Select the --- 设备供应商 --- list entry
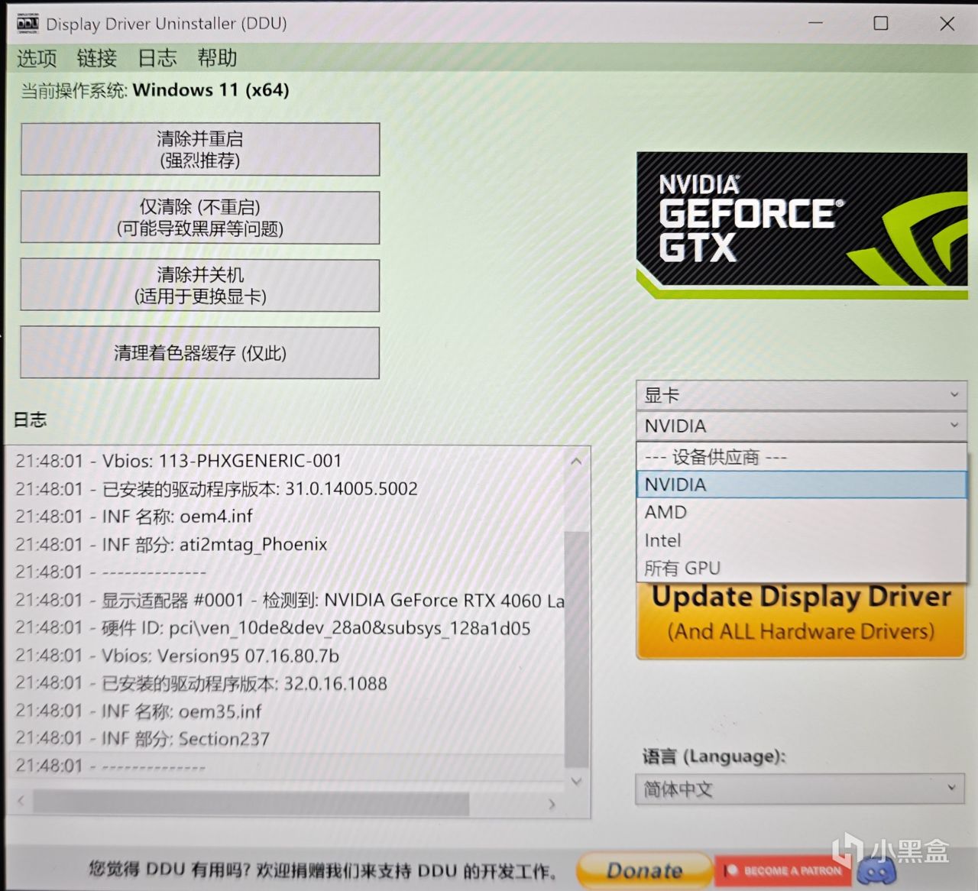Image resolution: width=978 pixels, height=891 pixels. [x=802, y=457]
